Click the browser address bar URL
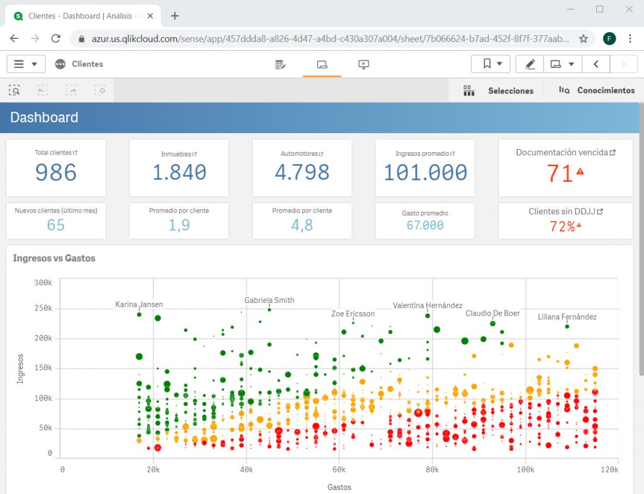This screenshot has height=494, width=644. 314,38
